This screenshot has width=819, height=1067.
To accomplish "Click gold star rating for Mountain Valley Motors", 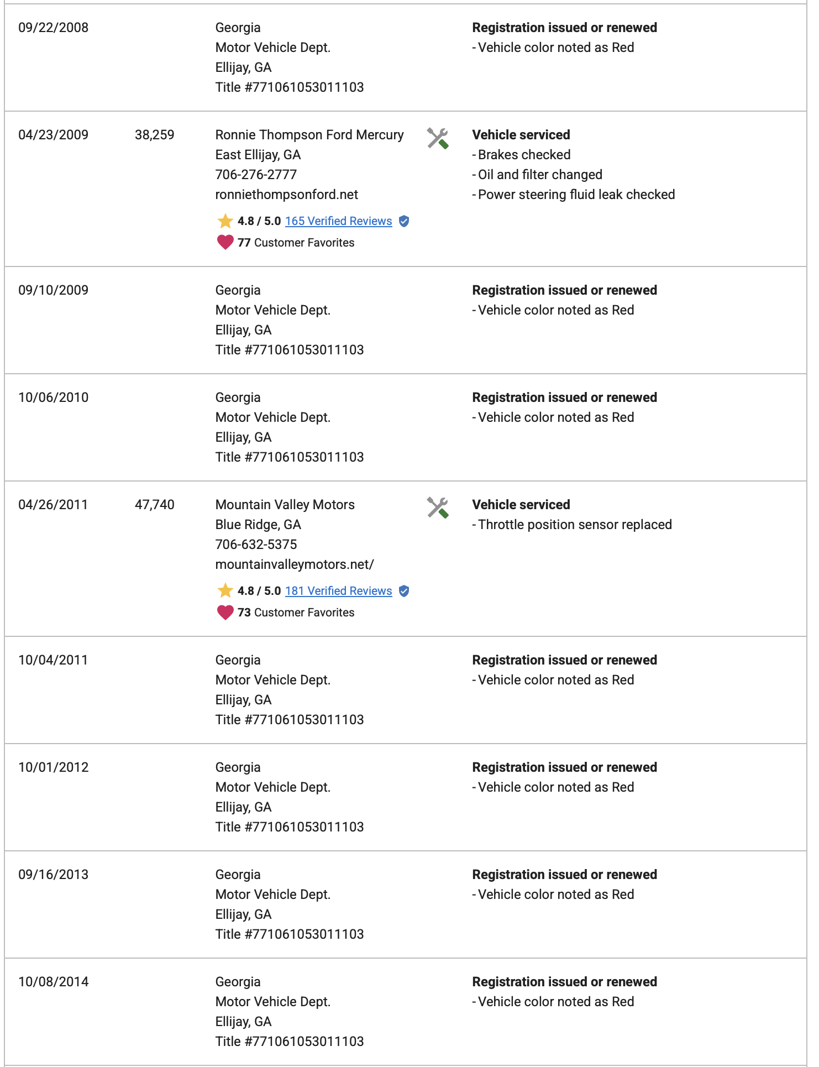I will click(x=225, y=591).
